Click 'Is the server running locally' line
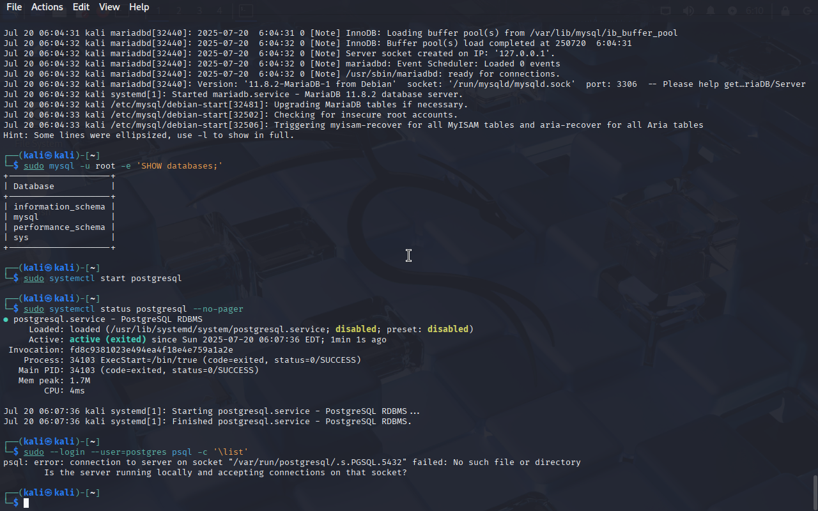 pyautogui.click(x=226, y=473)
